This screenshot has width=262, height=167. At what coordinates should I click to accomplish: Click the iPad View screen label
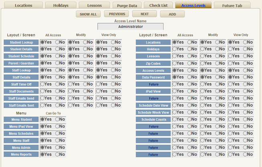[x=153, y=91]
